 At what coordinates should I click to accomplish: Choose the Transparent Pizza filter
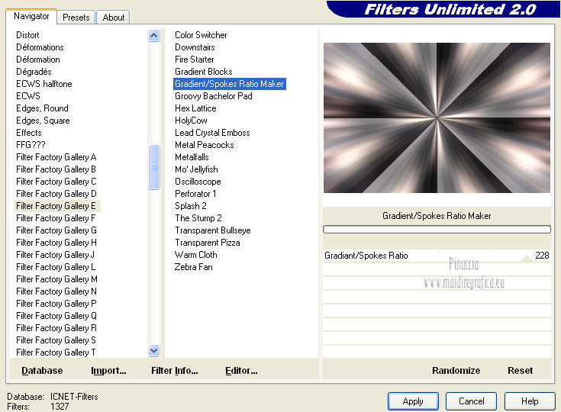click(x=207, y=243)
